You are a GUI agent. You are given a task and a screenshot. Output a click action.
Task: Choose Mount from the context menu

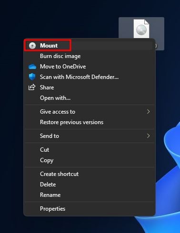pos(90,46)
